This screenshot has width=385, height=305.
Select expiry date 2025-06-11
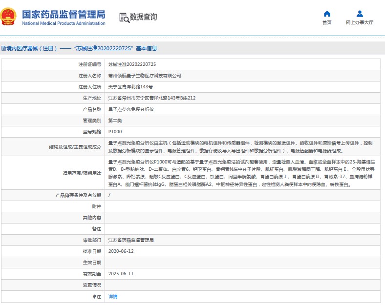(121, 274)
